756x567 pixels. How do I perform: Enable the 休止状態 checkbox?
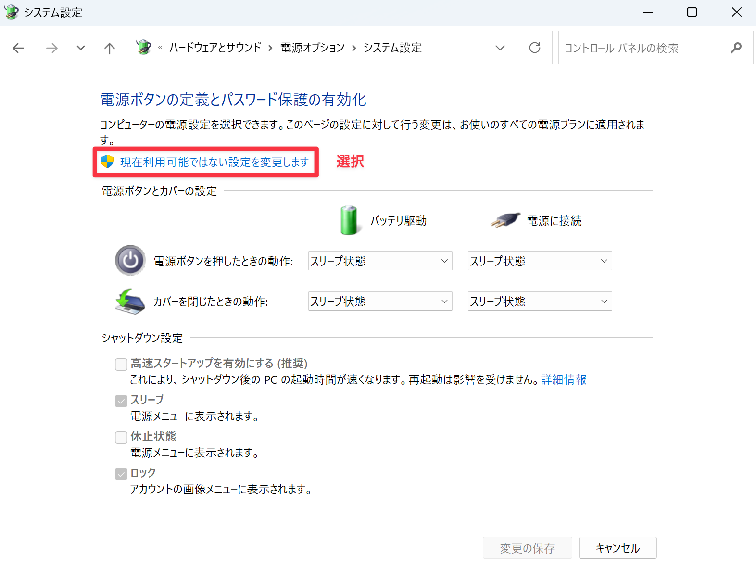(x=121, y=437)
